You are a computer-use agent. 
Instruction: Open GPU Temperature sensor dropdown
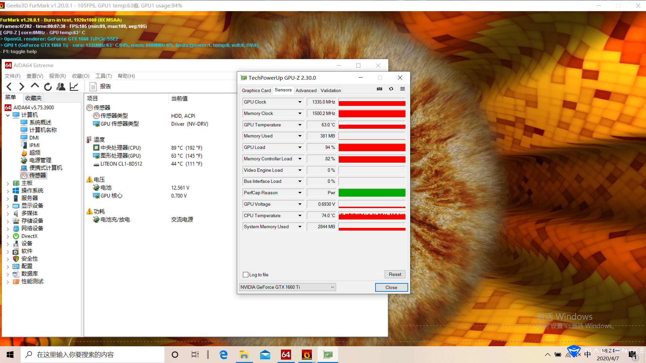[x=300, y=125]
